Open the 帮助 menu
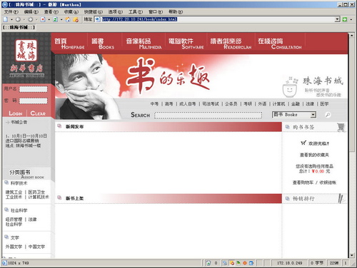The image size is (357, 268). click(176, 11)
